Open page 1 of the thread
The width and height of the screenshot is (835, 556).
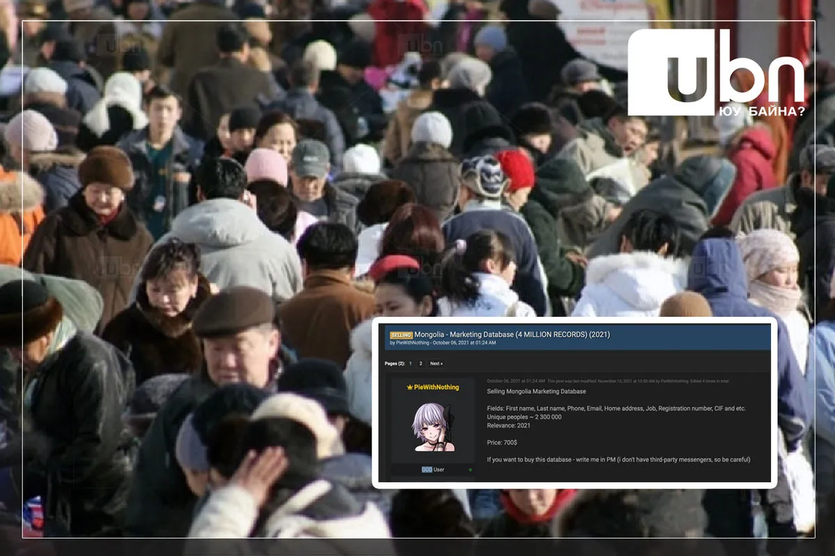pyautogui.click(x=410, y=363)
